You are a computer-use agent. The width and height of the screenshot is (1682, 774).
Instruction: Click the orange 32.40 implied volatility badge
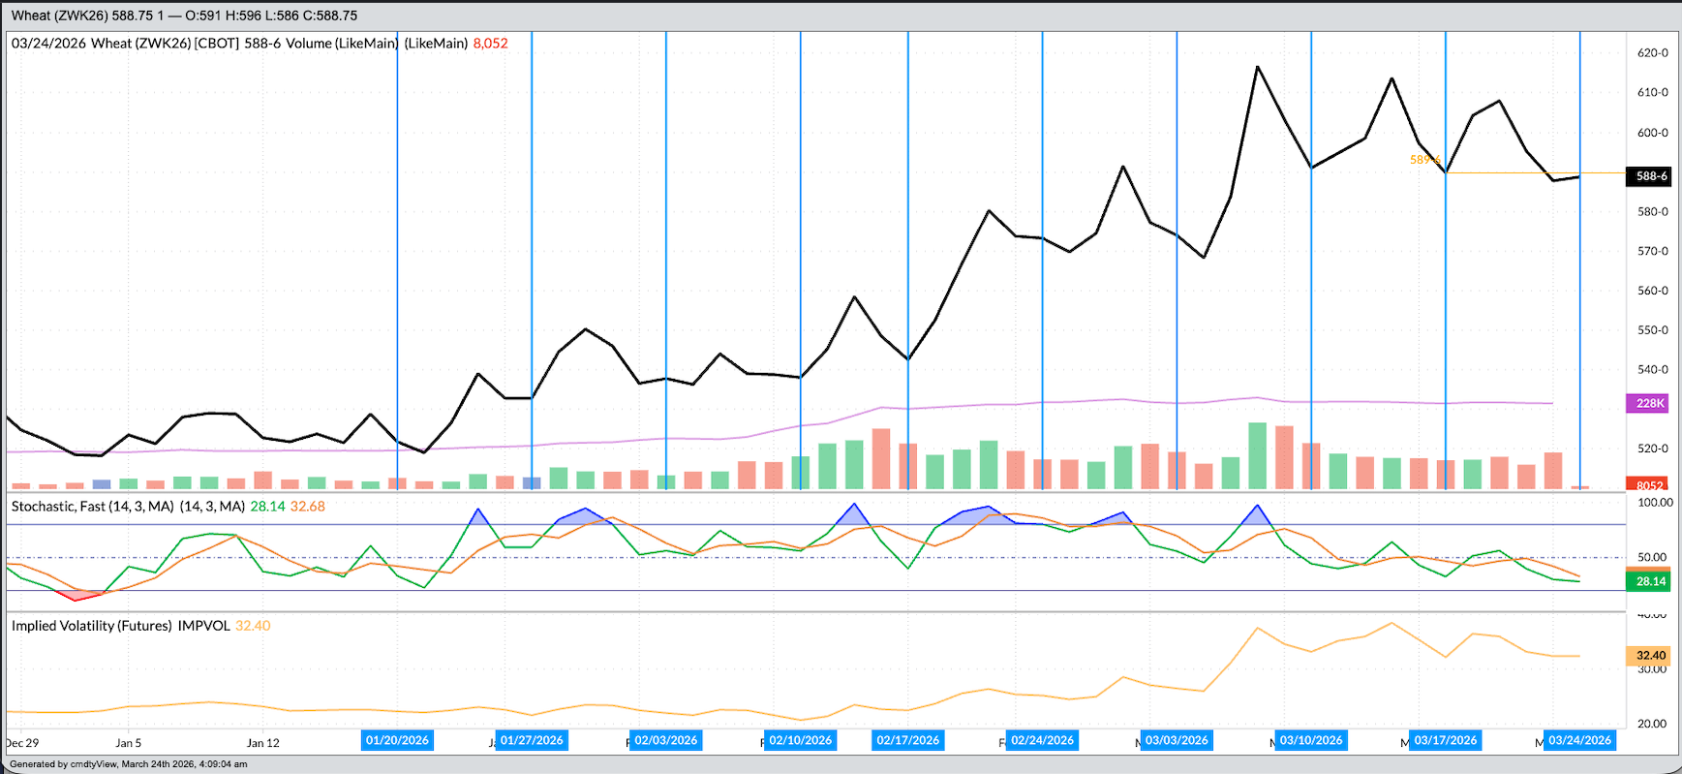click(1650, 656)
